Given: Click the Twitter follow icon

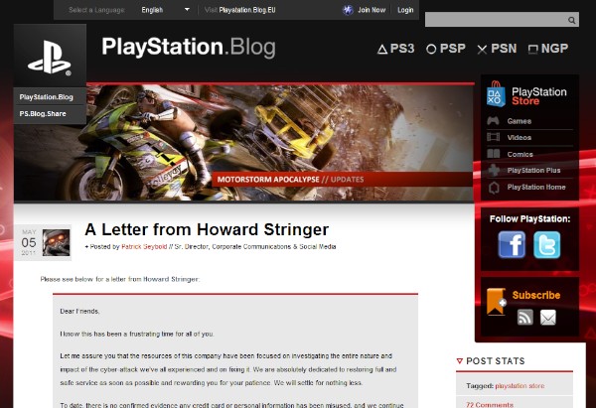Looking at the screenshot, I should click(546, 245).
